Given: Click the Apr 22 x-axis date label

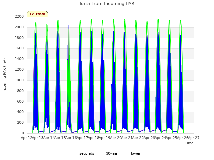Looking at the screenshot, I should click(x=138, y=138).
